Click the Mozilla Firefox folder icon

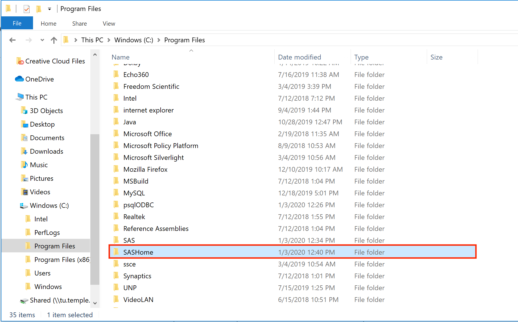(x=116, y=169)
